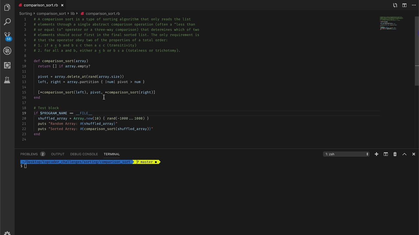Click the 'left, right = array.partition' line
The height and width of the screenshot is (235, 419).
pyautogui.click(x=91, y=82)
